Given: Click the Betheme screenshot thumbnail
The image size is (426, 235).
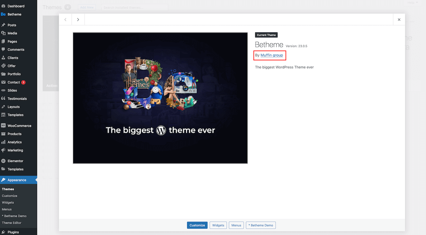Looking at the screenshot, I should coord(160,98).
